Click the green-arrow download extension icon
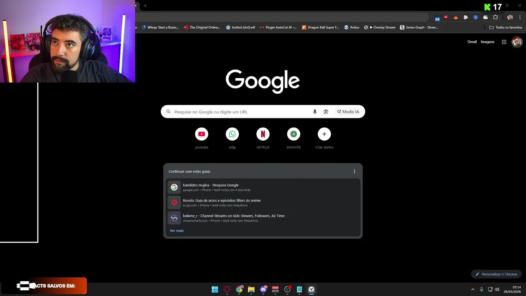Viewport: 526px width, 296px height. pos(485,17)
